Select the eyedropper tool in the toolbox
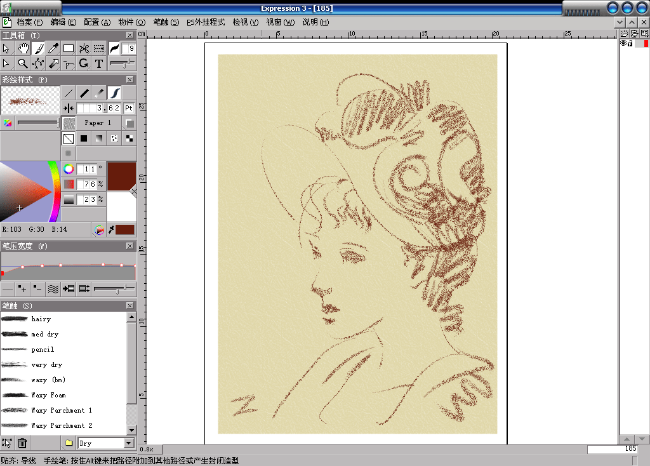Image resolution: width=650 pixels, height=466 pixels. tap(53, 48)
